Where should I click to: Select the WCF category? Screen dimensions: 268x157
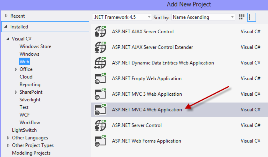(25, 115)
